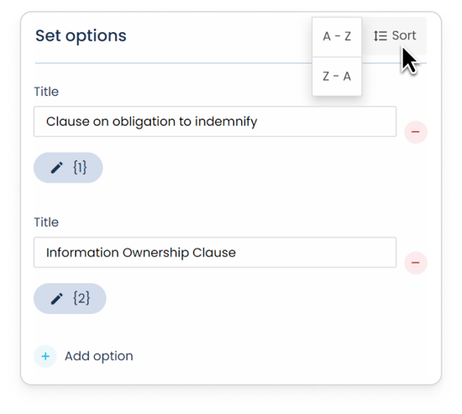
Task: Click the second Title label
Action: pos(46,223)
